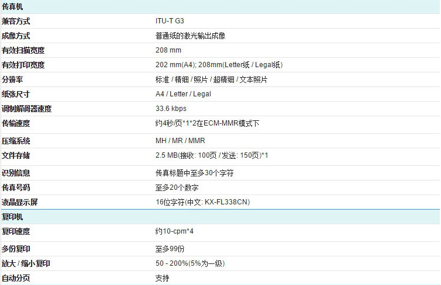Select the 普通纸的激光输出成像 text
441x285 pixels.
[190, 36]
